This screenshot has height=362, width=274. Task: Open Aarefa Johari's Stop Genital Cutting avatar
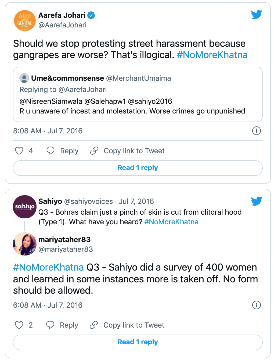click(x=25, y=20)
